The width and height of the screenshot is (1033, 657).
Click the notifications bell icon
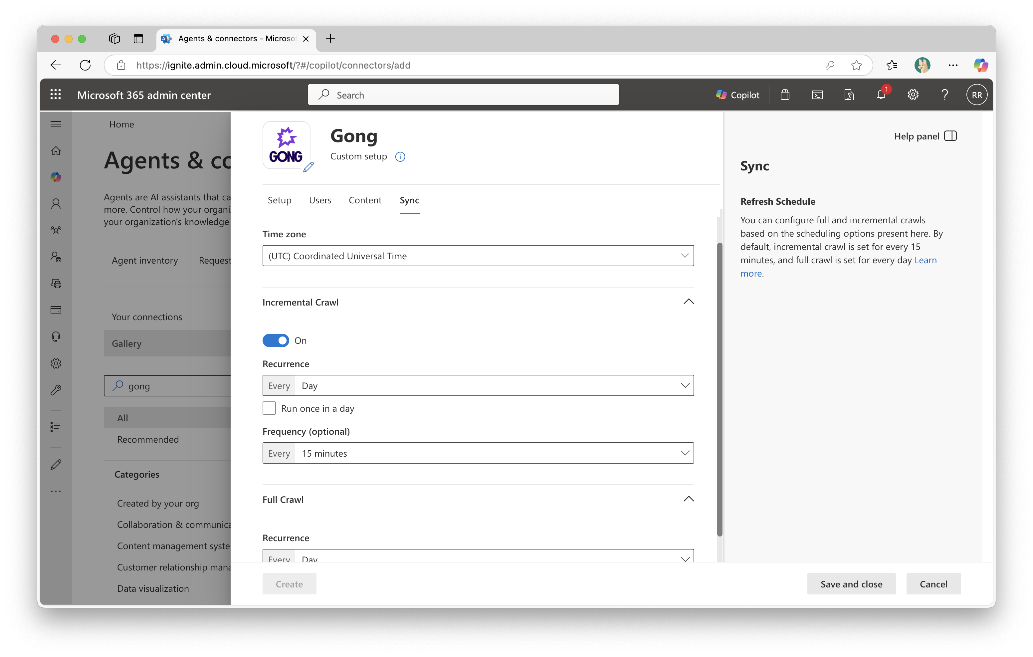tap(881, 95)
